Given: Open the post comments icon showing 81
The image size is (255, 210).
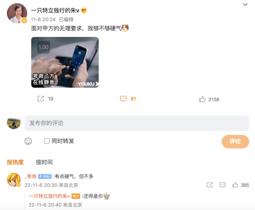Looking at the screenshot, I should point(123,99).
